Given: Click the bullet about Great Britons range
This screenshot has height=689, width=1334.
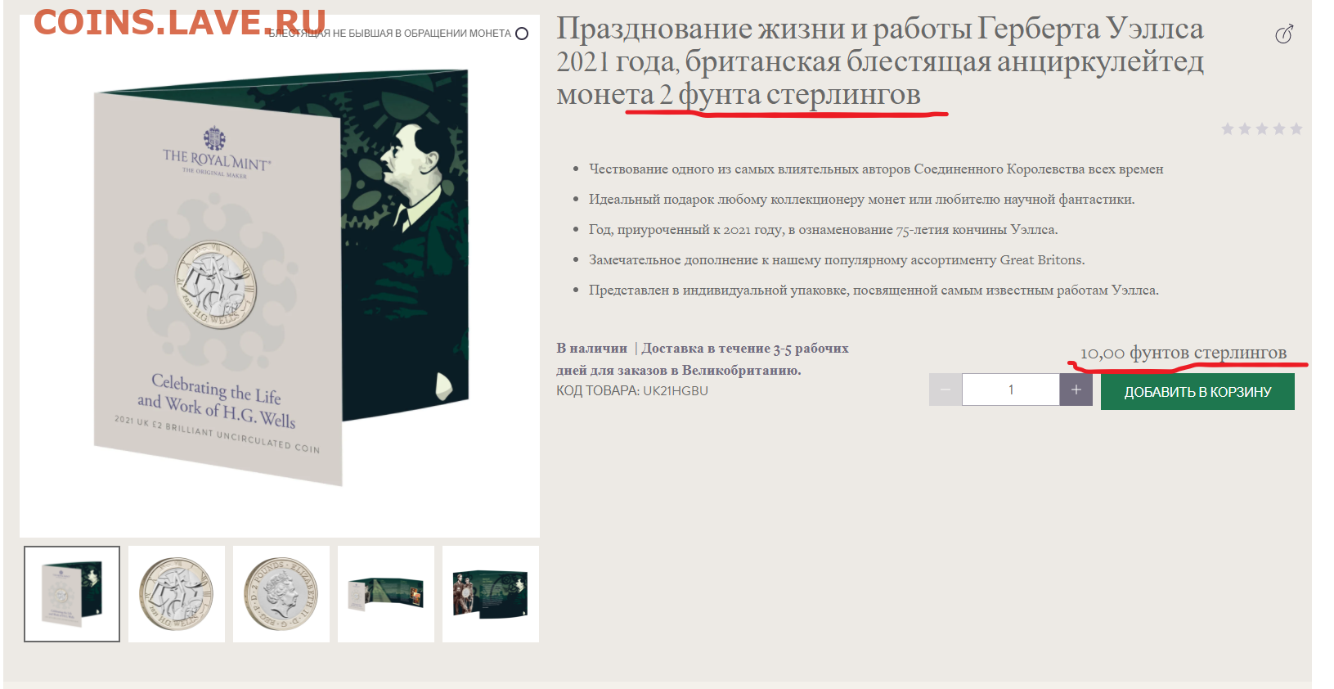Looking at the screenshot, I should 837,260.
